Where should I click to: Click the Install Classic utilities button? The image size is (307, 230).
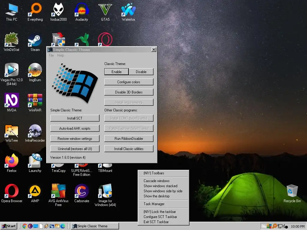click(x=129, y=149)
